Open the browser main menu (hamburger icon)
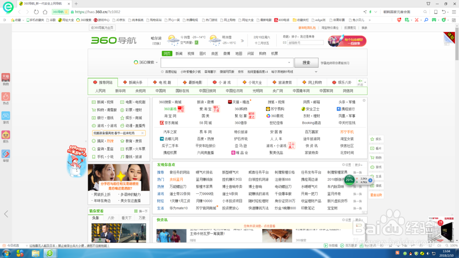The image size is (459, 258). click(x=454, y=12)
